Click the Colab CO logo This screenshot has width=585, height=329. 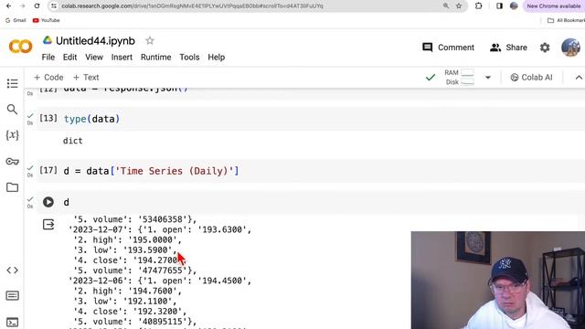point(20,47)
